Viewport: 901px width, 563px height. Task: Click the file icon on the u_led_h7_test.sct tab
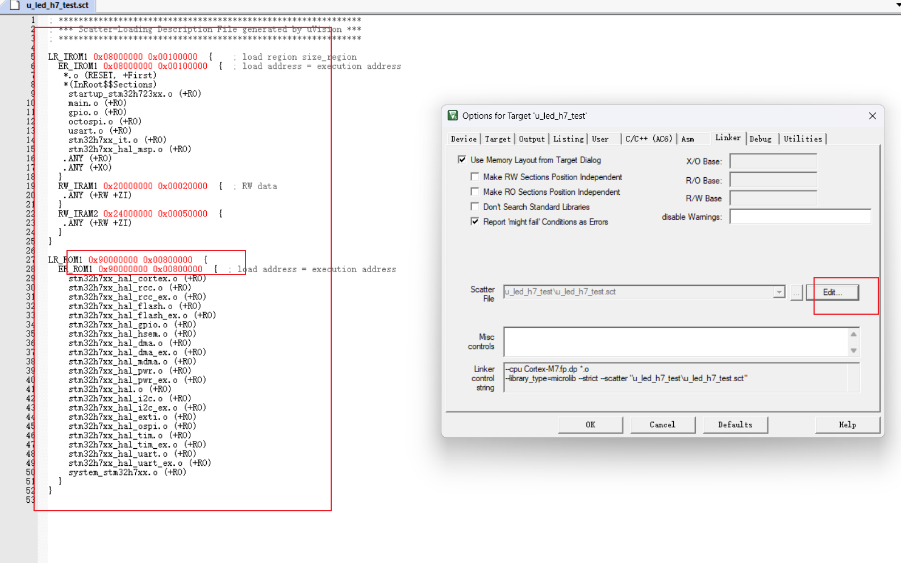click(x=15, y=5)
